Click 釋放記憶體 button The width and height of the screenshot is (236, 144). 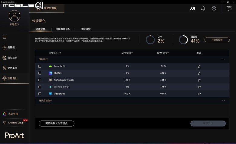coord(217,40)
